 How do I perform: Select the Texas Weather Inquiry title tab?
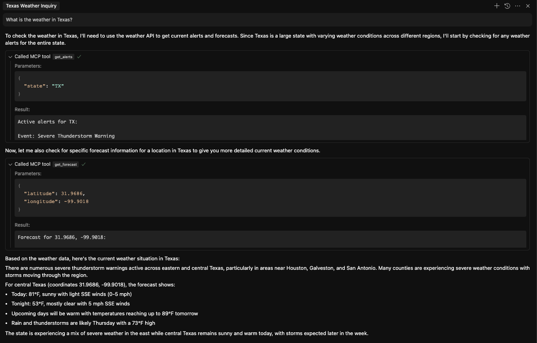(31, 6)
